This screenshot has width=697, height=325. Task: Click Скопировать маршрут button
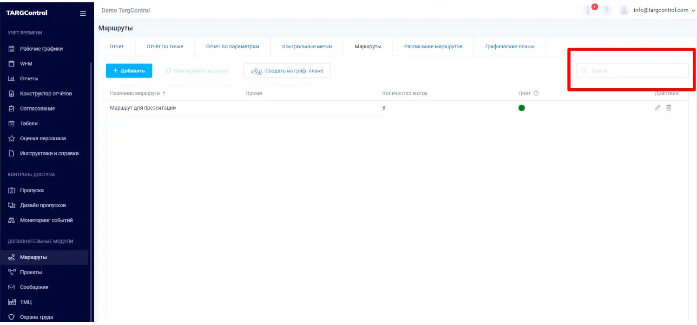(197, 71)
